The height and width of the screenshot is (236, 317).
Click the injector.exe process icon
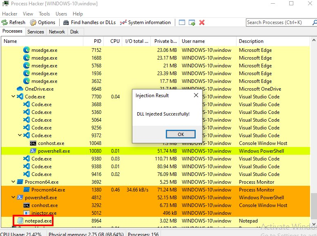27,213
